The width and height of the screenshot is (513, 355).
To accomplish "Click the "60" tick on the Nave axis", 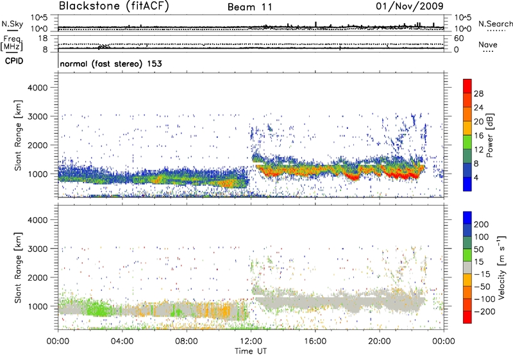I will [458, 38].
